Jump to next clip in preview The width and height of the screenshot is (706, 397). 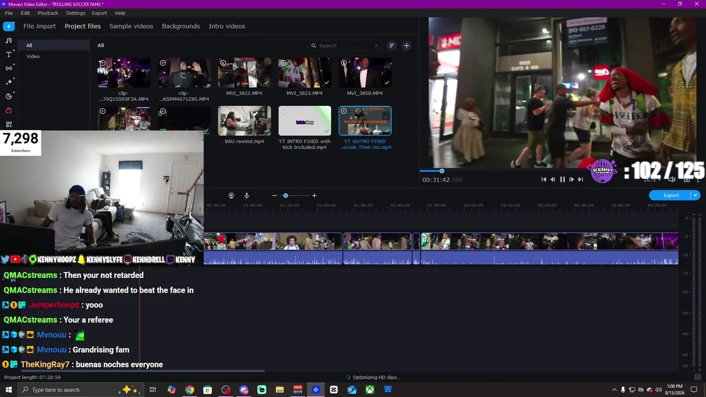coord(580,180)
